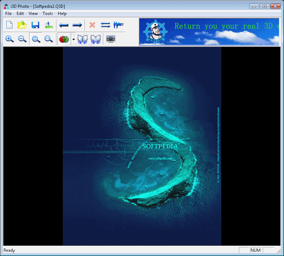Open the Edit menu
The image size is (284, 256).
point(20,14)
